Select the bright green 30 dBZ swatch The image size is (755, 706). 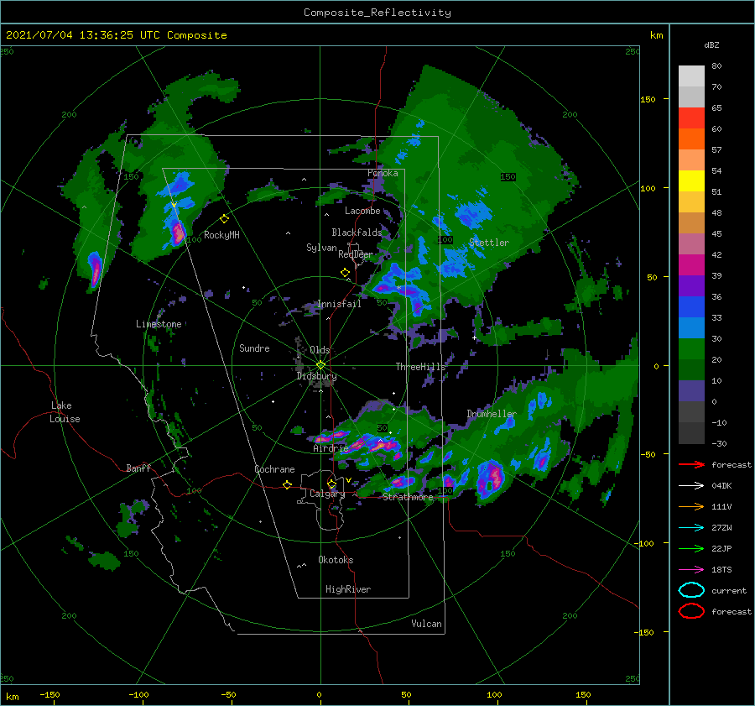[x=691, y=349]
